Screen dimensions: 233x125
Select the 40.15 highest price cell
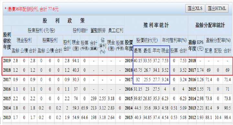click(138, 61)
